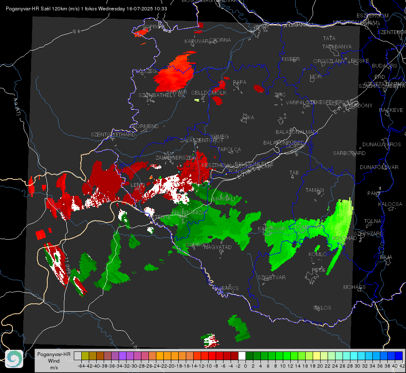Click the Poganyvar-HR Wind m/s legend label
This screenshot has width=406, height=373.
pos(53,361)
